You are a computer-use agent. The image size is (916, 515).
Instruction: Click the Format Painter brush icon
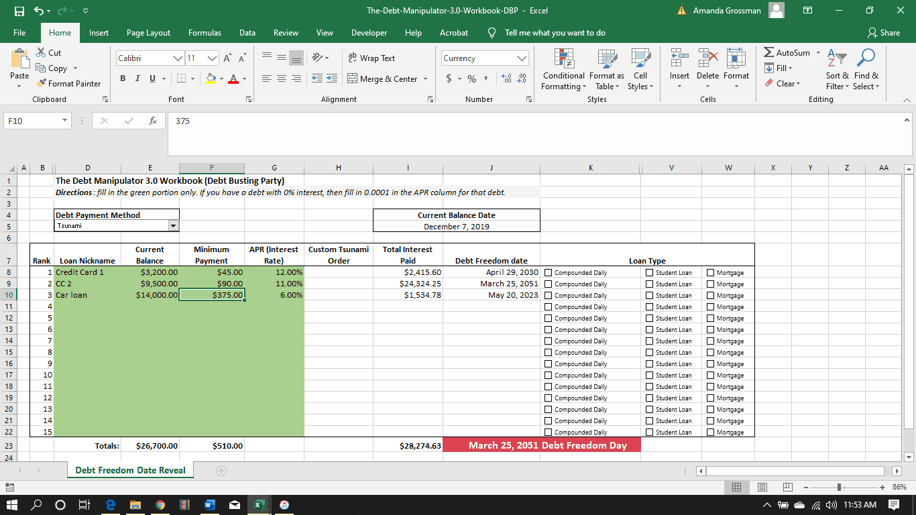click(x=42, y=84)
